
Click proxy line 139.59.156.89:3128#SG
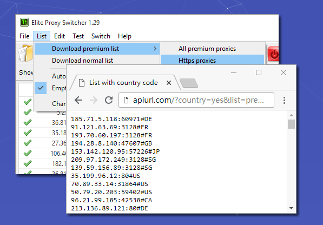[111, 168]
